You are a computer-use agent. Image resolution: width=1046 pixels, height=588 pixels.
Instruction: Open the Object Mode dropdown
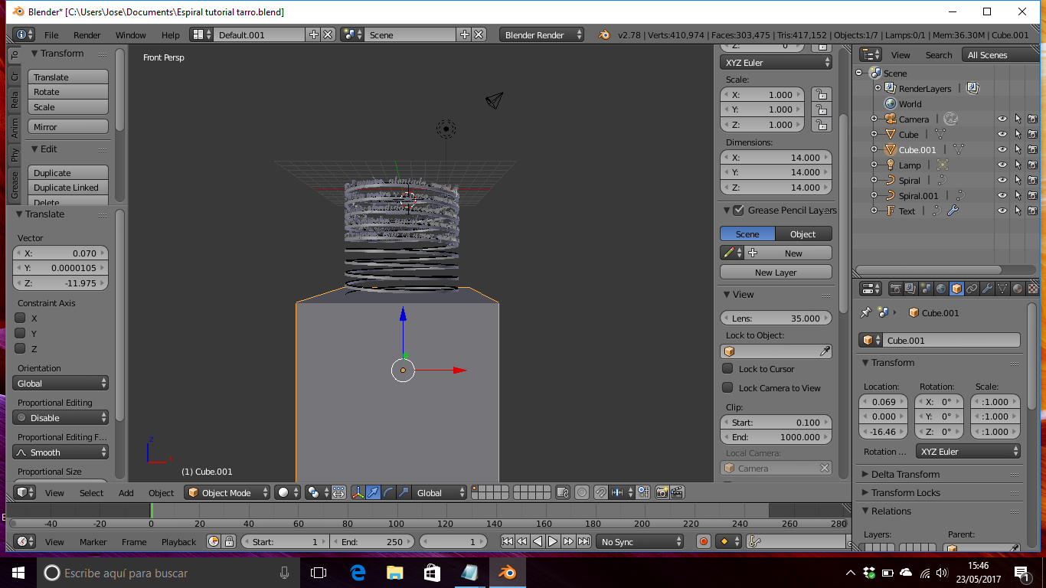227,492
